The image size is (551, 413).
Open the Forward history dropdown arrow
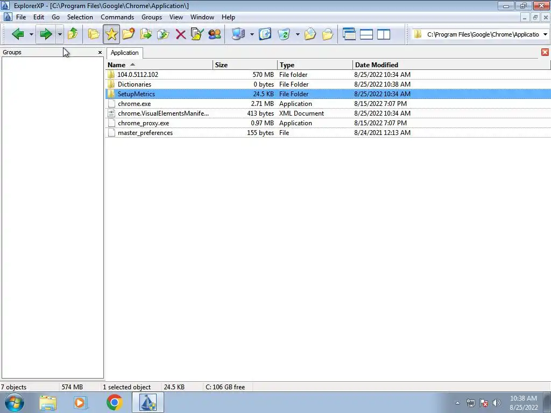[x=60, y=34]
